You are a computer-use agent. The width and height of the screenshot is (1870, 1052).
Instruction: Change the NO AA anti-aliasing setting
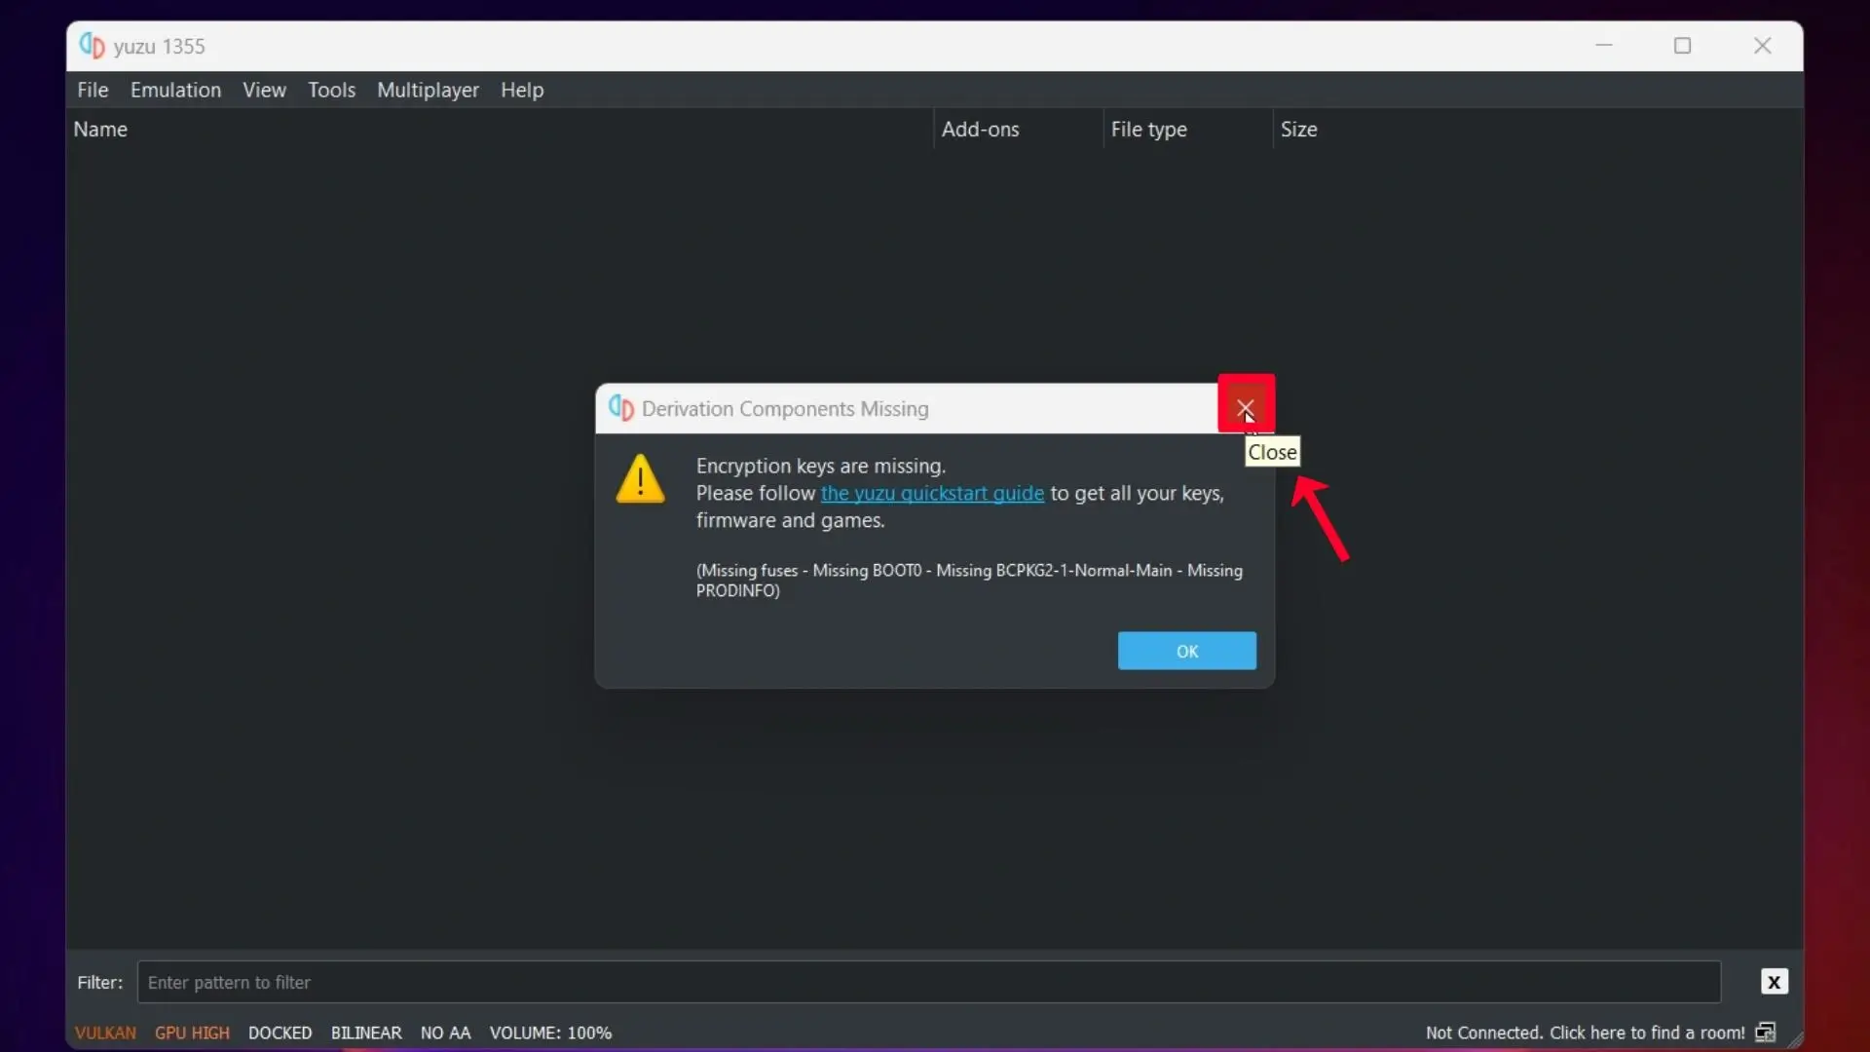pos(445,1033)
